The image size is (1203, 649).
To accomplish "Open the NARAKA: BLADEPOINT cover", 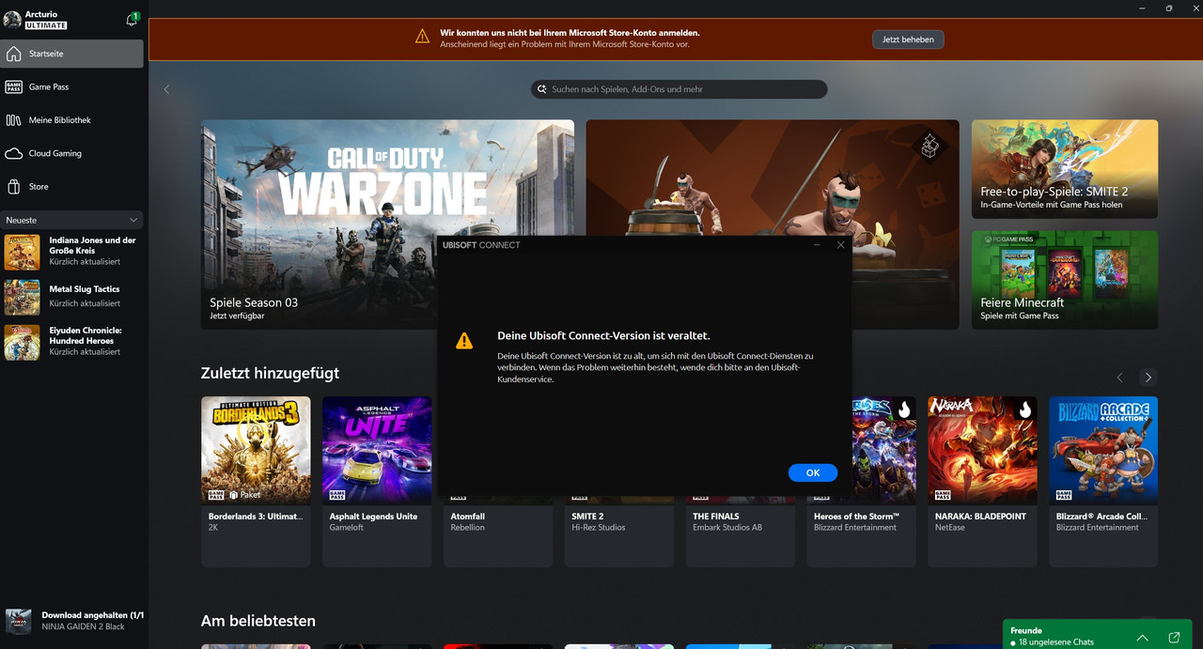I will tap(982, 450).
